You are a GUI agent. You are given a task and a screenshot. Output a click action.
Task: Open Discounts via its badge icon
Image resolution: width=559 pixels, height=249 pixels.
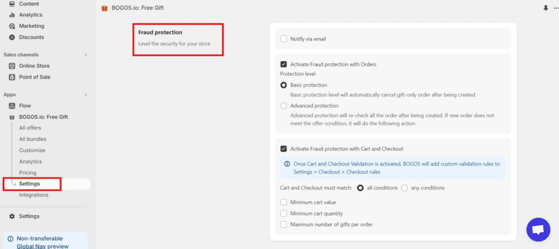click(x=12, y=37)
